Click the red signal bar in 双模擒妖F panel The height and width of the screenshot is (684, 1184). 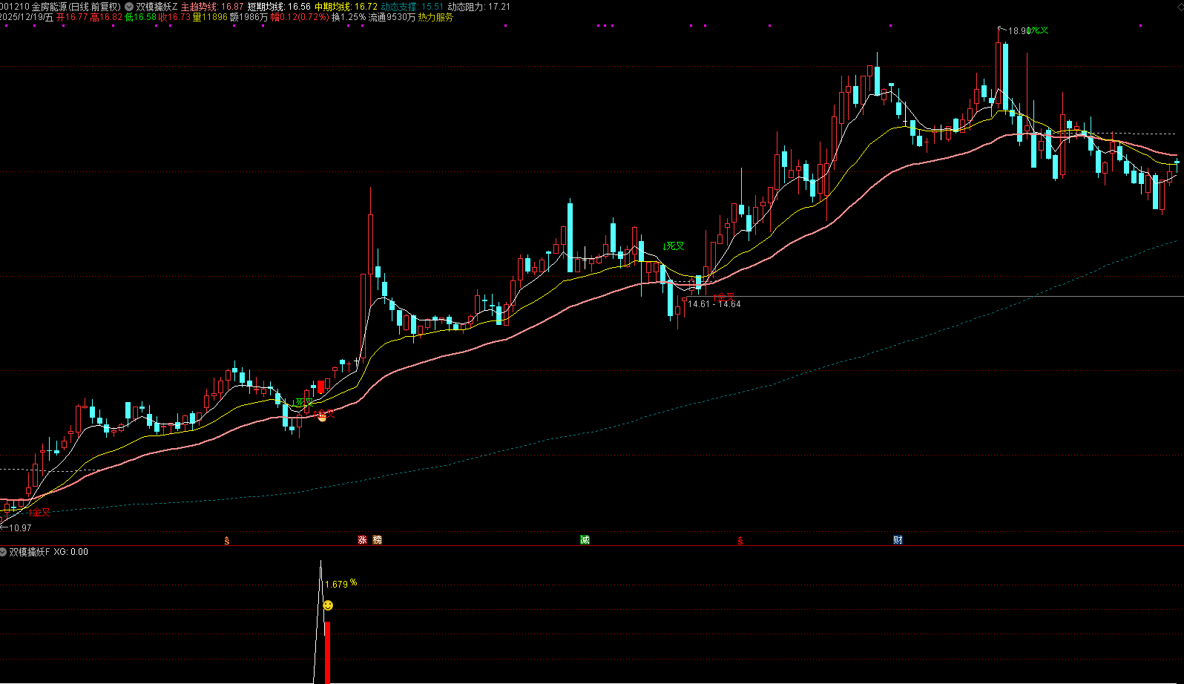[327, 653]
